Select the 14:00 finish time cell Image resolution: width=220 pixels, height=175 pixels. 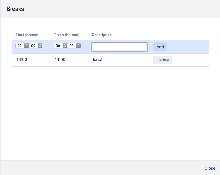pos(60,60)
